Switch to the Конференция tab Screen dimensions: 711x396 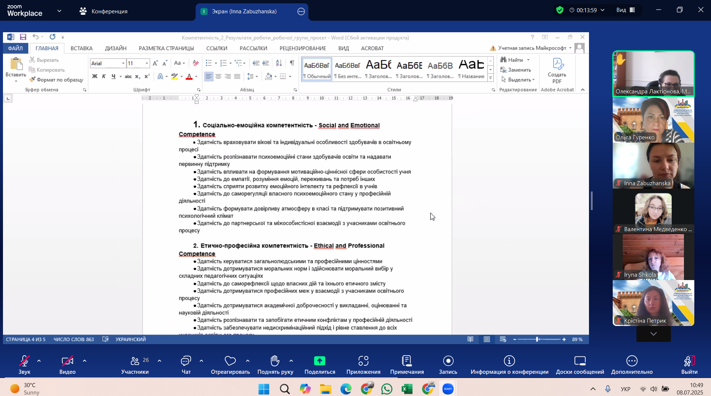coord(103,11)
